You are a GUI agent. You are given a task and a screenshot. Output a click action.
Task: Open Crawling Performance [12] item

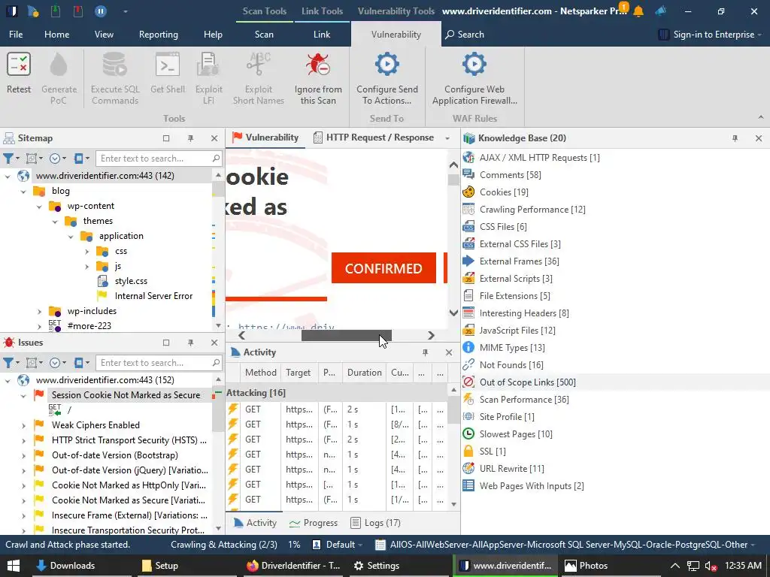[532, 210]
